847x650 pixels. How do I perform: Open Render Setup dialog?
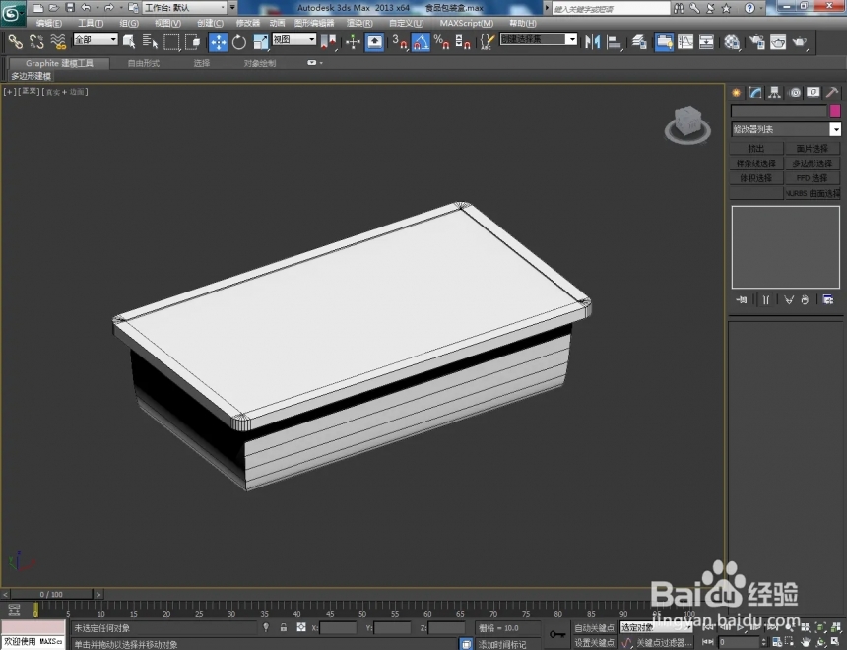(x=756, y=42)
